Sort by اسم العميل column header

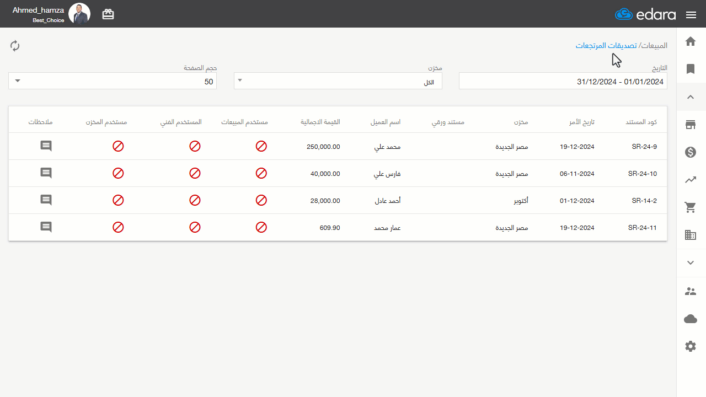pos(386,122)
